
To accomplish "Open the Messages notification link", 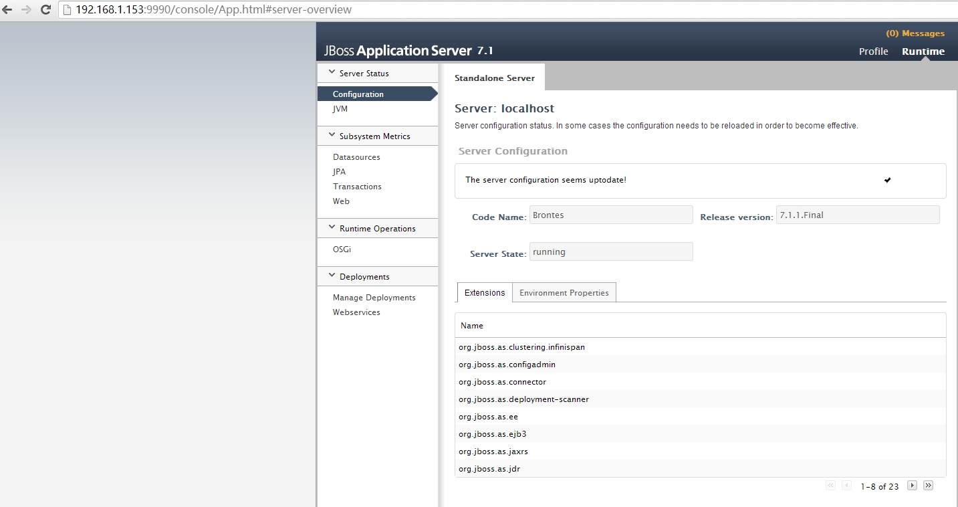I will pos(916,33).
